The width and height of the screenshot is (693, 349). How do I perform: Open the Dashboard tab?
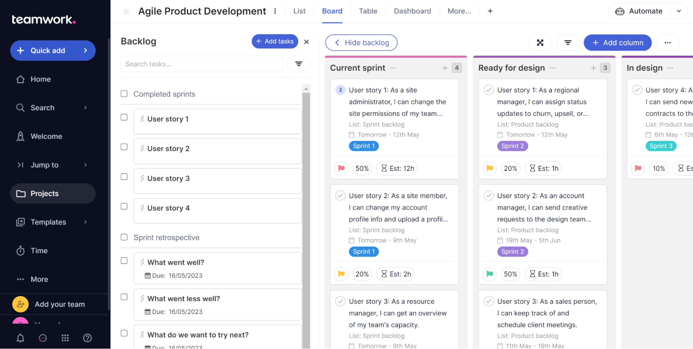tap(412, 11)
